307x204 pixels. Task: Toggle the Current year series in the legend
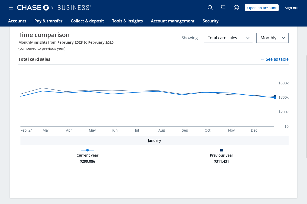pos(87,155)
